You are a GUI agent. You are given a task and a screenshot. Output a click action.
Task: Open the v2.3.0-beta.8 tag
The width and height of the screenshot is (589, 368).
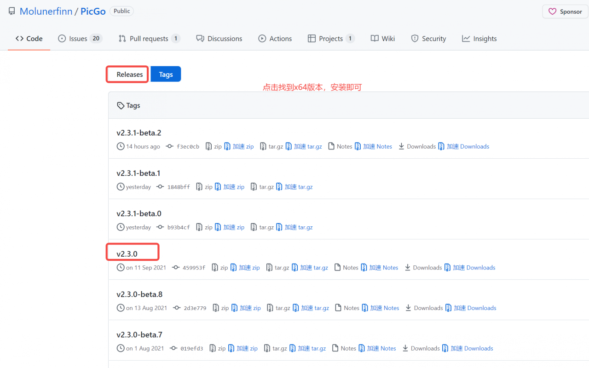pyautogui.click(x=139, y=294)
